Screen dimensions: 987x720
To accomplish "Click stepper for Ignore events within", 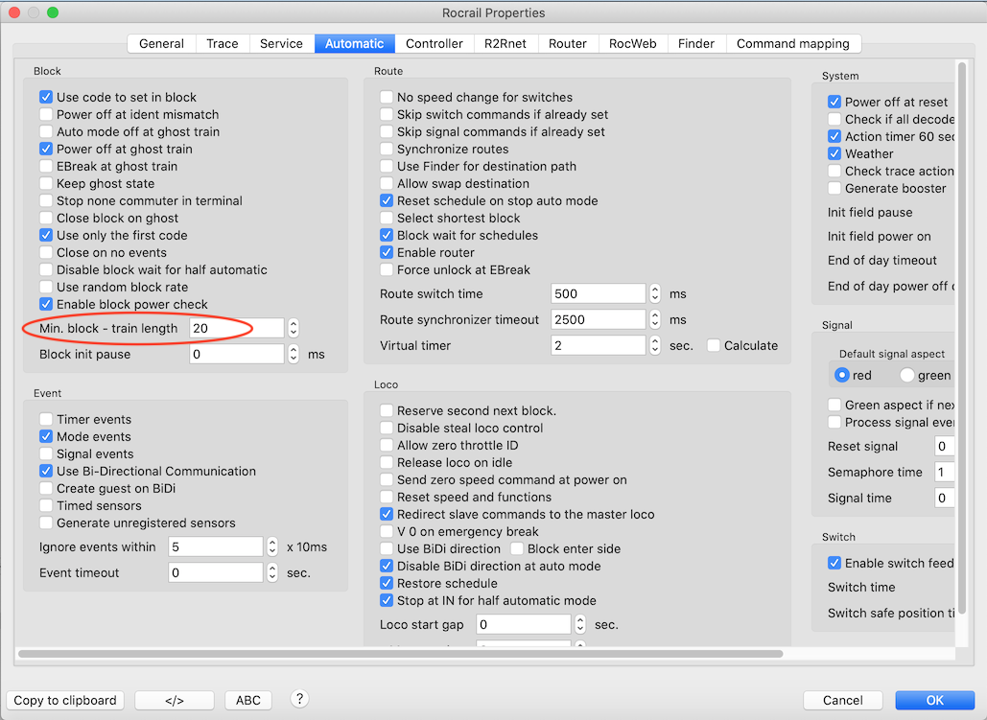I will [x=272, y=546].
